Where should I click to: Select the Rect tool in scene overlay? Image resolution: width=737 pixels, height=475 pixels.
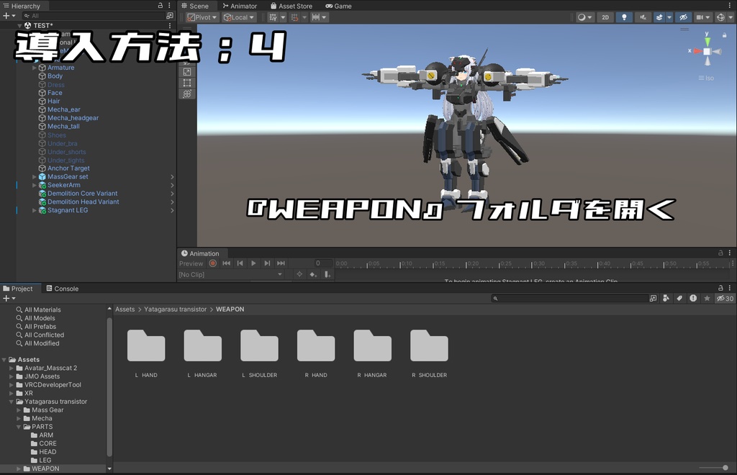tap(187, 83)
